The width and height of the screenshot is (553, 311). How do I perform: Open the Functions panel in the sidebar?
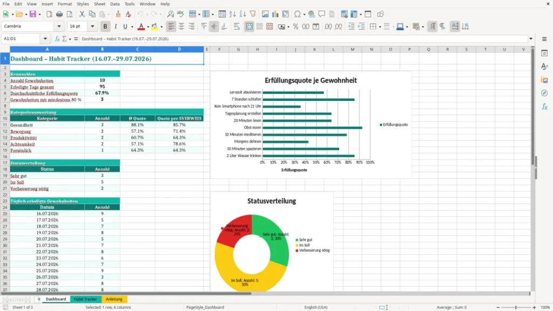tap(544, 106)
